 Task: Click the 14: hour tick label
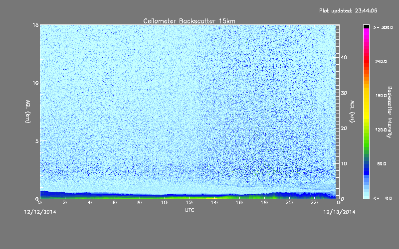[214, 203]
